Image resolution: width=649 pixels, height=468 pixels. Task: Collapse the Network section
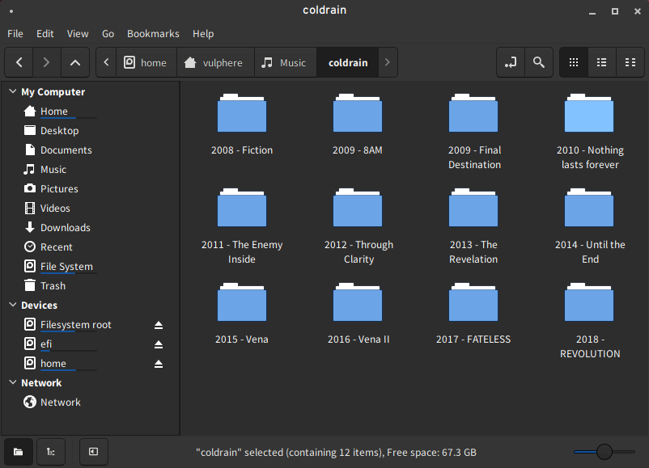[x=12, y=383]
